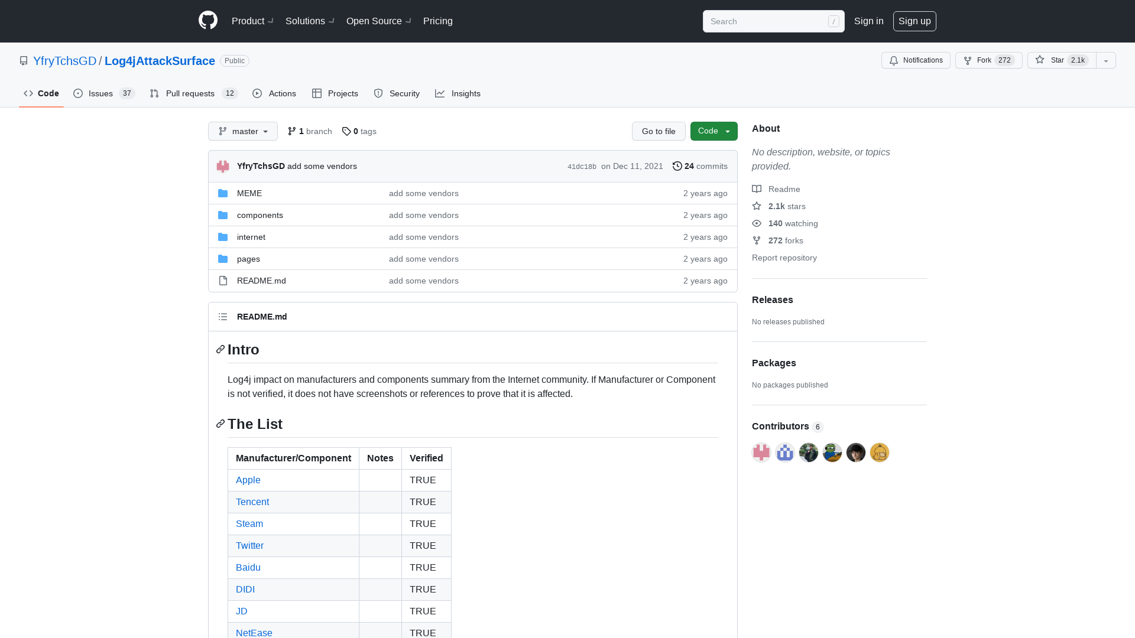Open the GitHub homepage logo

pos(208,21)
